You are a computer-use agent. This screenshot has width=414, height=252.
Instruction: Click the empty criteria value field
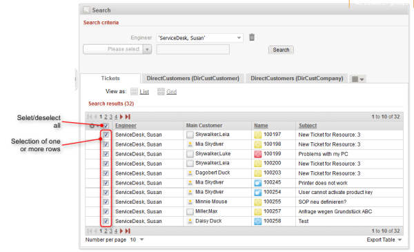pos(193,50)
